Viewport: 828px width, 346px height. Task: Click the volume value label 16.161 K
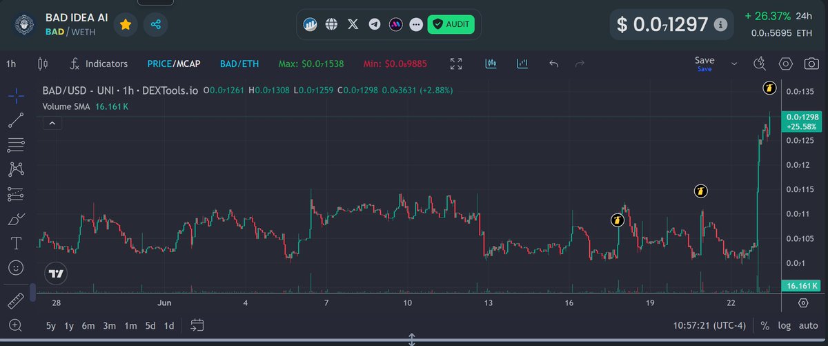coord(801,285)
